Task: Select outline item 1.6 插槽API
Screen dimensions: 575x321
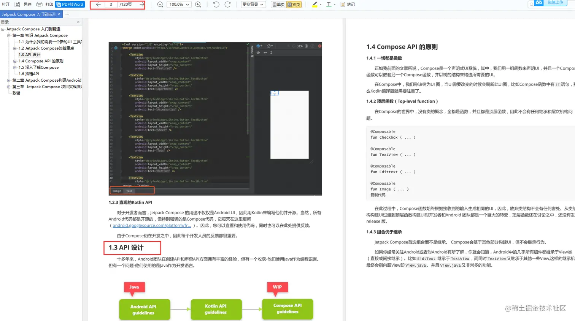Action: click(x=29, y=74)
